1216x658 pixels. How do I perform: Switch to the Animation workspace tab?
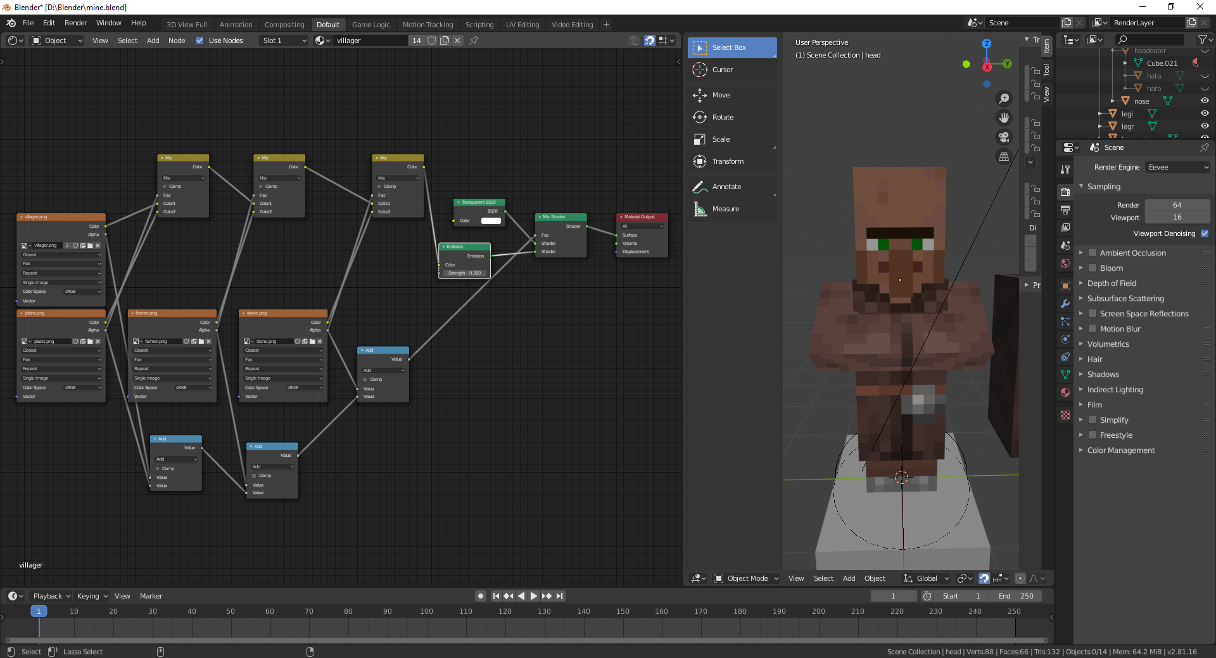[236, 25]
